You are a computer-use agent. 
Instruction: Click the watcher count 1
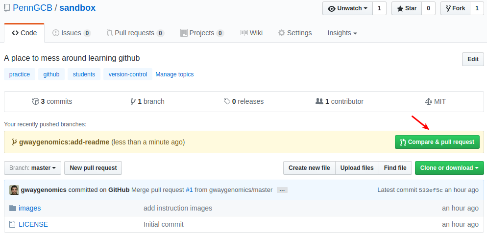(379, 8)
